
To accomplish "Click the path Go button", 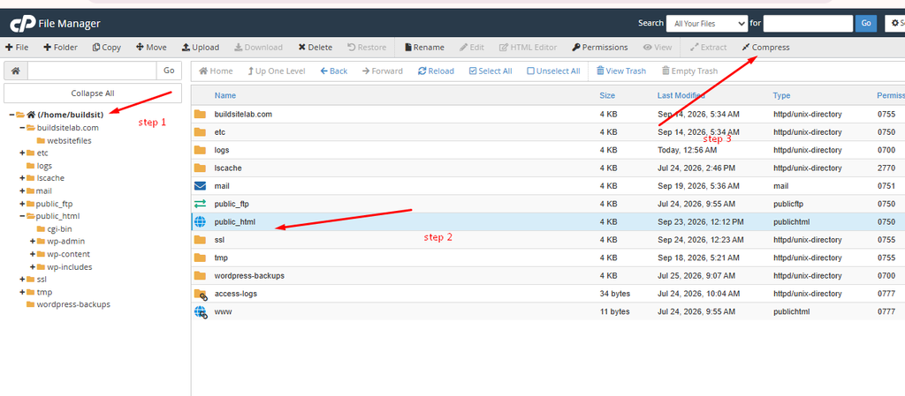I will pos(169,71).
